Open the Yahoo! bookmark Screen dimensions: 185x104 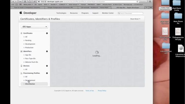point(83,5)
